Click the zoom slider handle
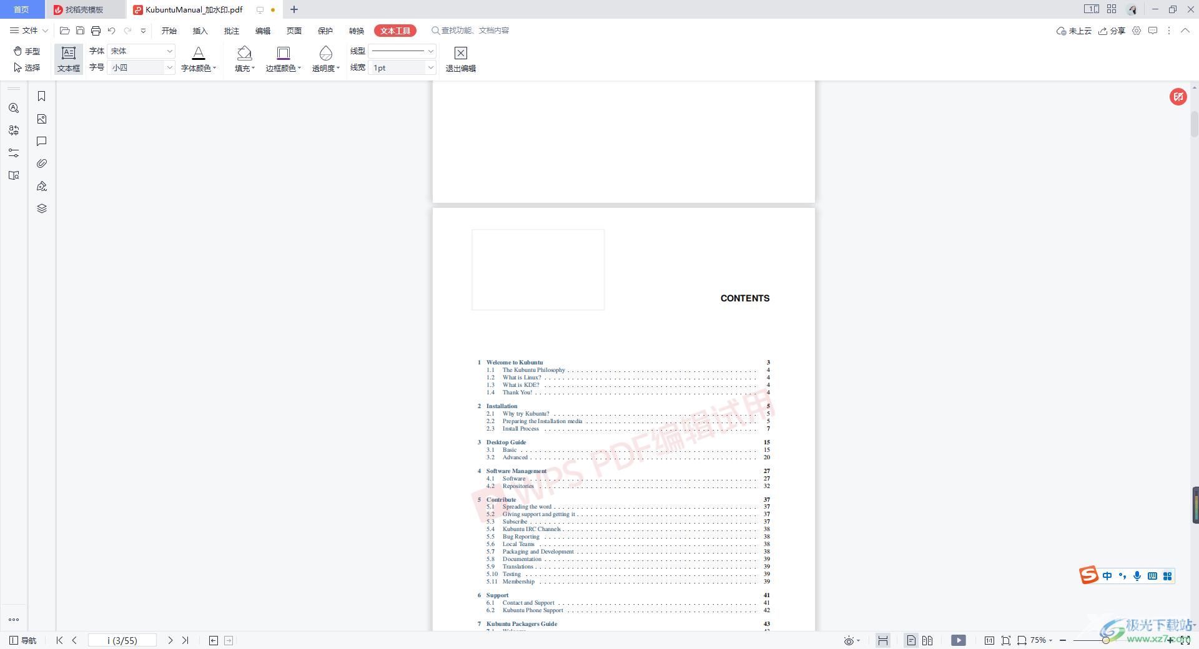The width and height of the screenshot is (1199, 649). pos(1105,640)
